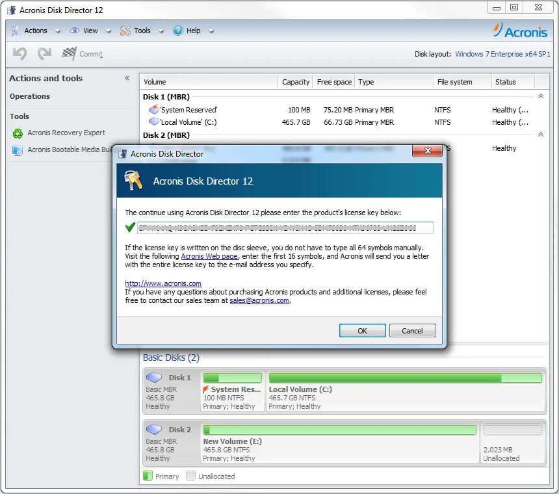Collapse the Actions and tools panel
The image size is (559, 494).
click(127, 78)
